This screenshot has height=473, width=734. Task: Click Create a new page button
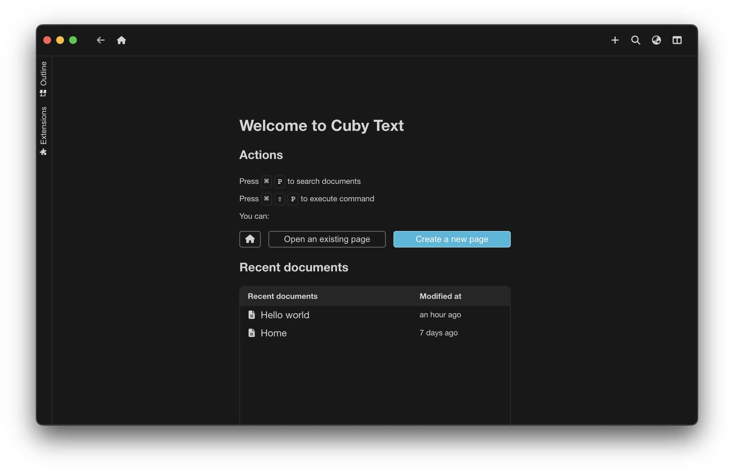tap(452, 239)
